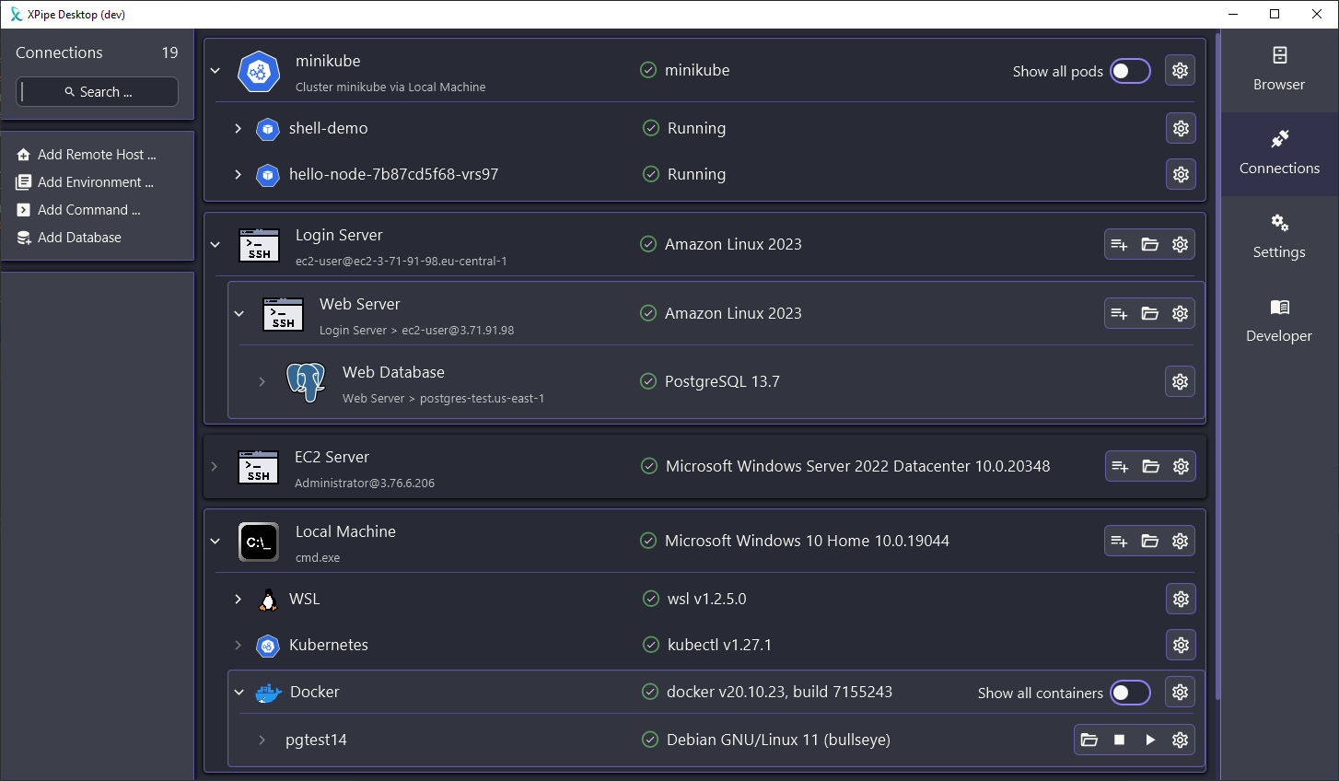Expand the Kubernetes entry

(238, 645)
